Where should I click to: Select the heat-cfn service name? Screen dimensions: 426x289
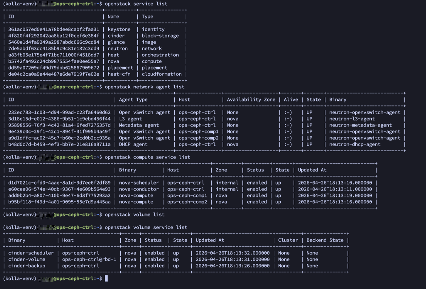coord(119,74)
